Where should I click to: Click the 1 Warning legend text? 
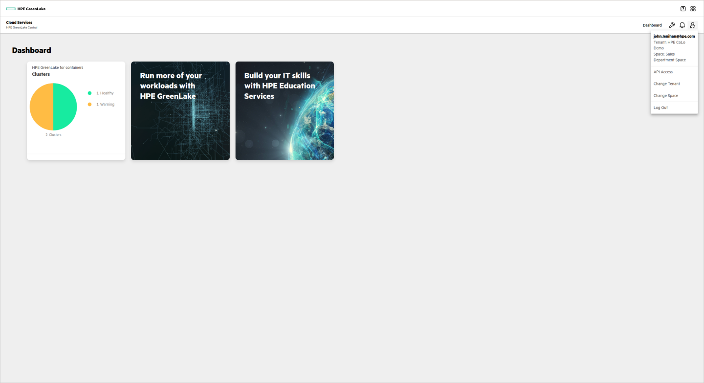pyautogui.click(x=105, y=104)
